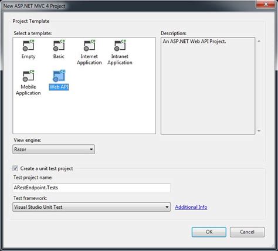
Task: Select the Web API template icon
Action: click(x=59, y=76)
